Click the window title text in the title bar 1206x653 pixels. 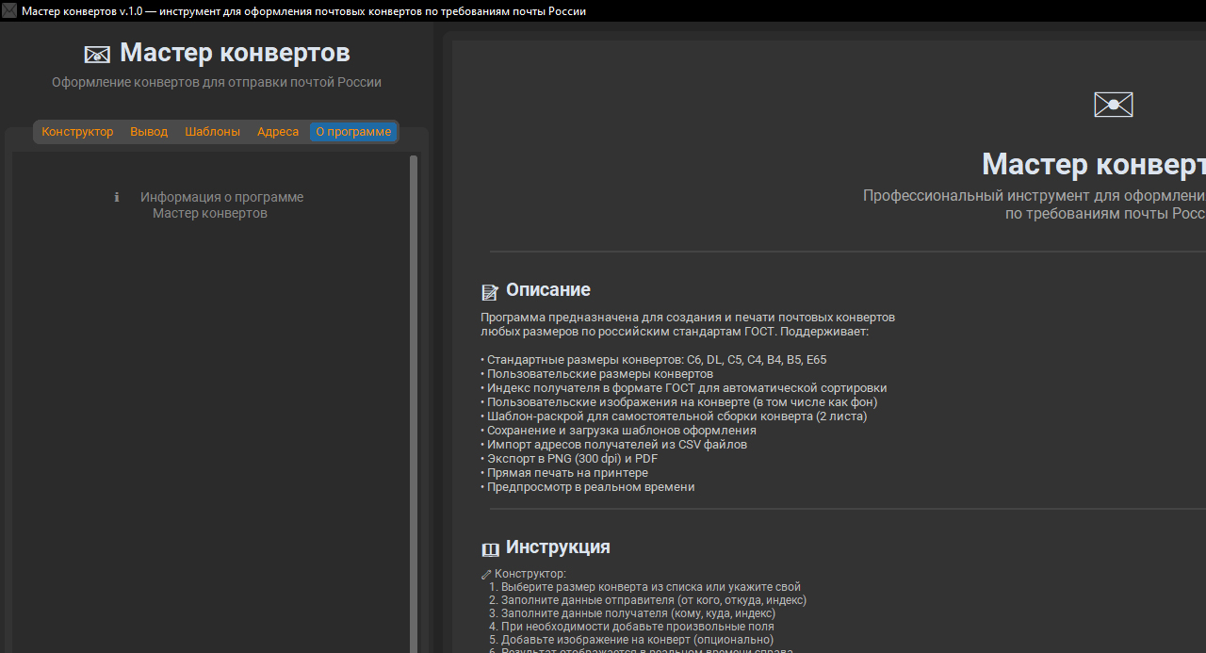click(x=303, y=11)
